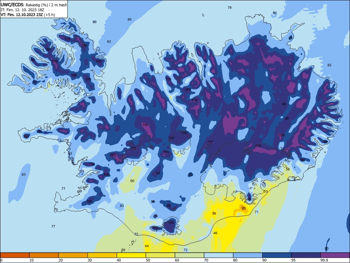
Task: Click the humidity value '44' on the map
Action: pos(147,246)
